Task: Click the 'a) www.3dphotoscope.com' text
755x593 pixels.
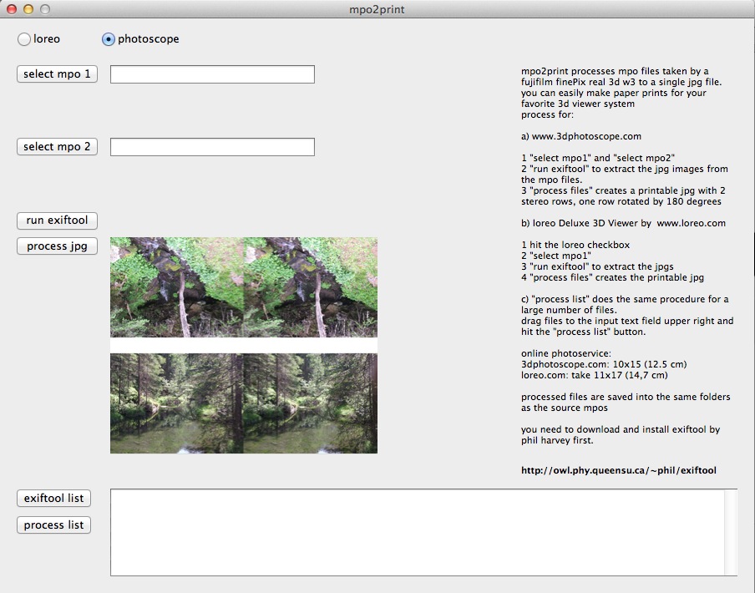Action: 581,136
